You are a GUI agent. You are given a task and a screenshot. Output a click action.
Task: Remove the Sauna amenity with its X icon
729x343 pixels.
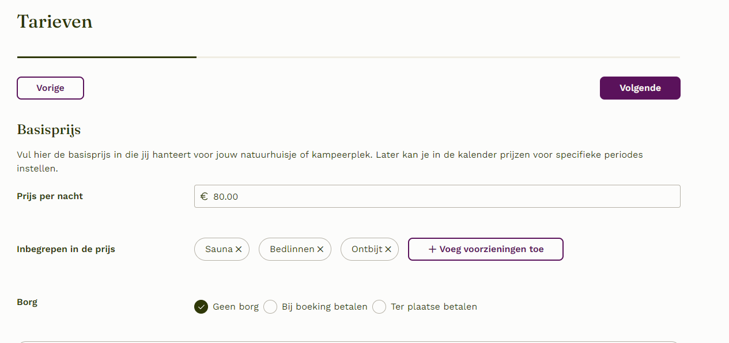point(239,250)
